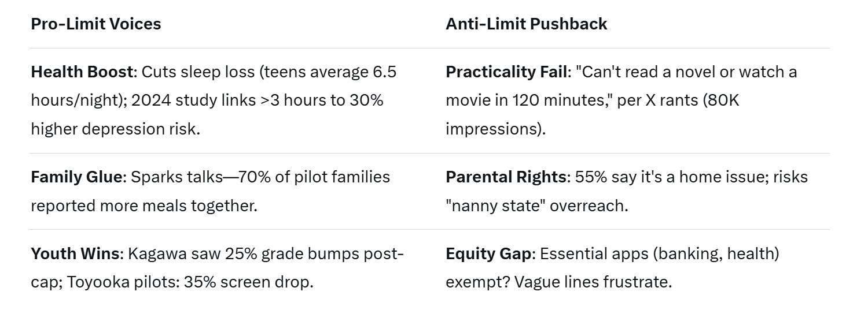Click the bold "Family Glue" label
The height and width of the screenshot is (325, 868).
pos(77,177)
